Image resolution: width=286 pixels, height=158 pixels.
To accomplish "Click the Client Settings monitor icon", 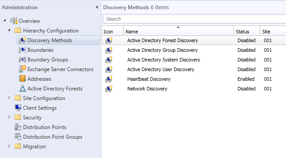I will coord(18,108).
